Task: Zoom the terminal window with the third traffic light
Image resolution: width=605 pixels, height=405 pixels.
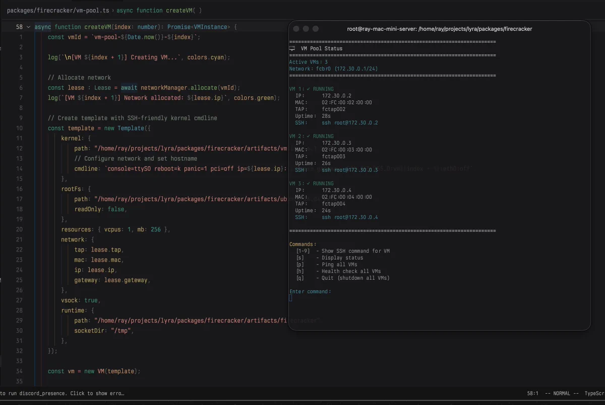Action: [x=316, y=29]
